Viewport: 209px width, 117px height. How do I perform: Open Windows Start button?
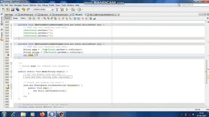[4, 114]
